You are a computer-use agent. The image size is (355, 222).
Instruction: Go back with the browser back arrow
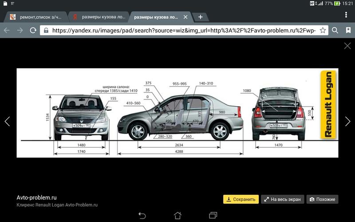point(7,30)
